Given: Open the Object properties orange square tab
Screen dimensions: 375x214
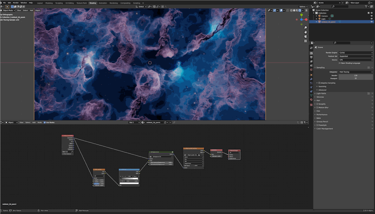Looking at the screenshot, I should [x=311, y=75].
